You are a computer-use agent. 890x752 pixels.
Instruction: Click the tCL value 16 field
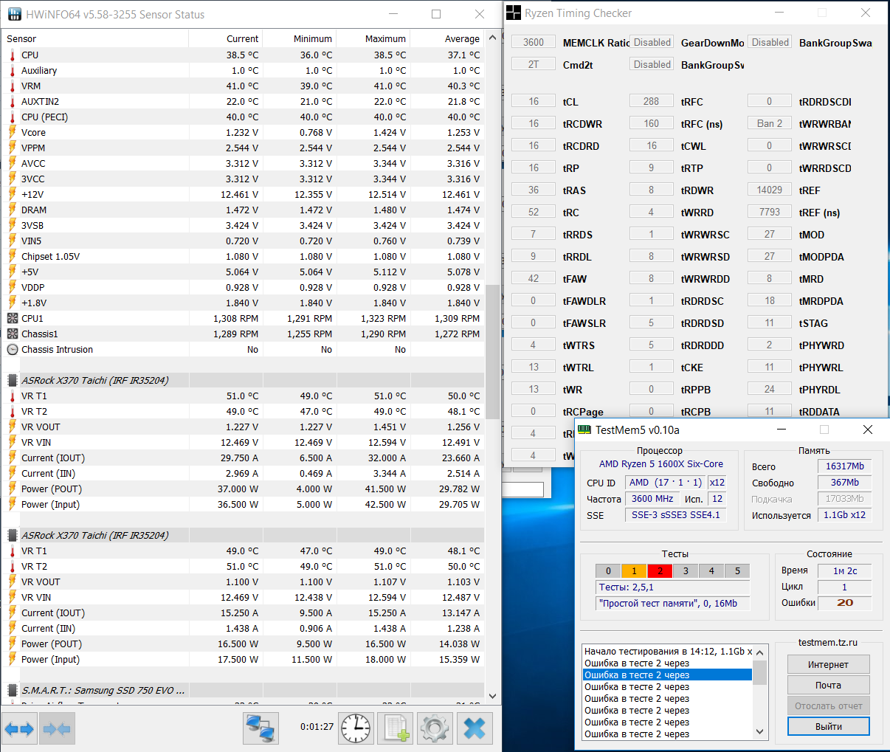tap(534, 101)
